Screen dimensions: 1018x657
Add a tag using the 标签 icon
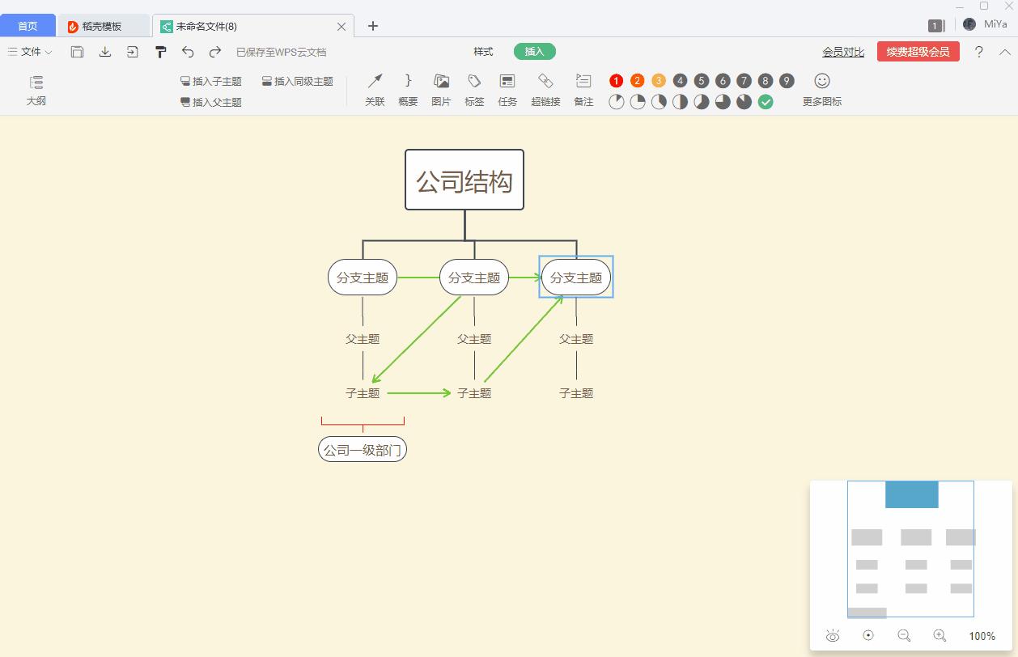click(474, 89)
